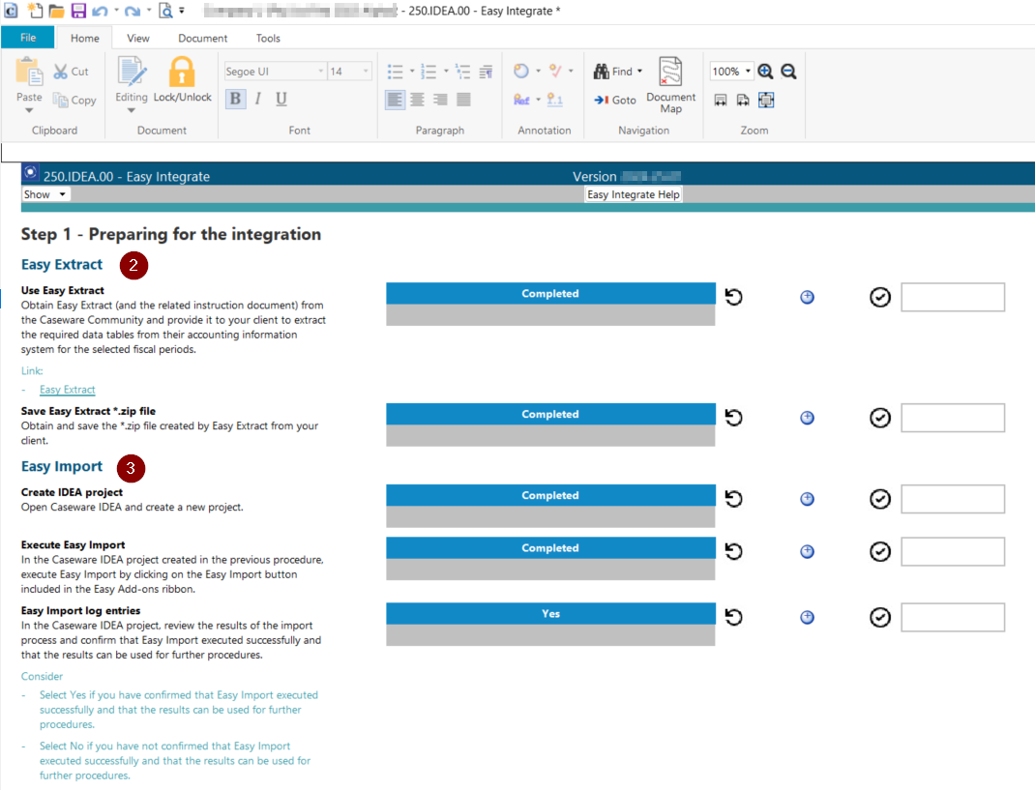Open the Tools ribbon tab
The width and height of the screenshot is (1035, 790).
[x=268, y=38]
